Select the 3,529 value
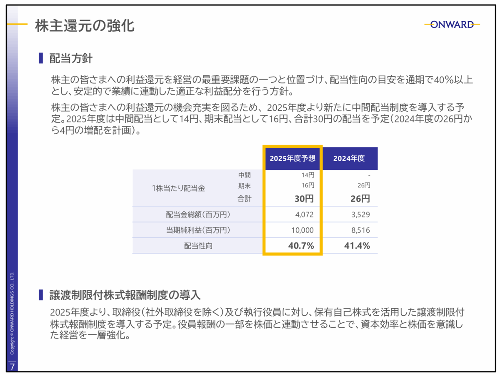The image size is (500, 374). pyautogui.click(x=361, y=215)
